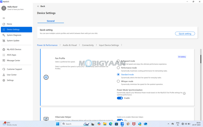Image resolution: width=203 pixels, height=127 pixels.
Task: Click the Settings gear icon
Action: (x=4, y=80)
